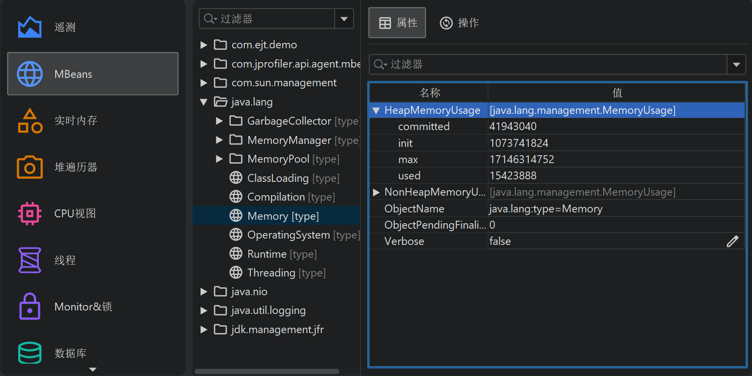This screenshot has width=752, height=376.
Task: Expand the GarbageCollector folder node
Action: (219, 121)
